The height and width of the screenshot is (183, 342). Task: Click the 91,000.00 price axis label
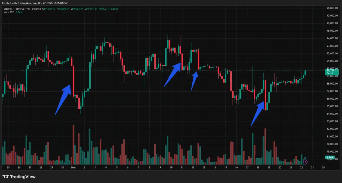pos(332,61)
